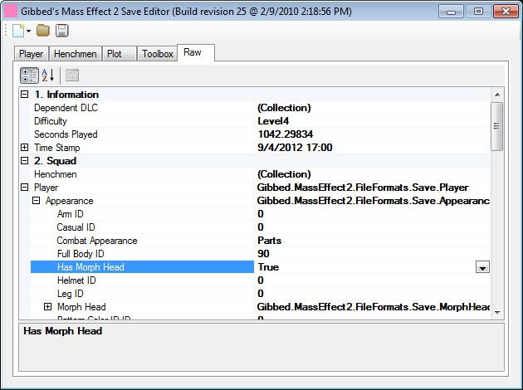This screenshot has width=523, height=390.
Task: Close the save editor window
Action: 506,12
